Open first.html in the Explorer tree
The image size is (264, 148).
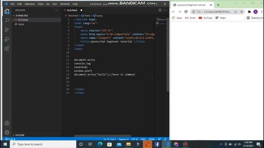pos(23,20)
